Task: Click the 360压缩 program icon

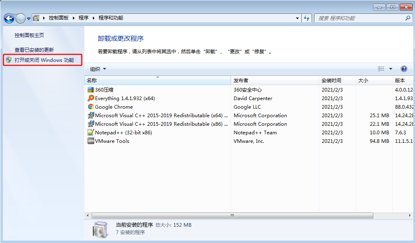Action: click(x=91, y=90)
